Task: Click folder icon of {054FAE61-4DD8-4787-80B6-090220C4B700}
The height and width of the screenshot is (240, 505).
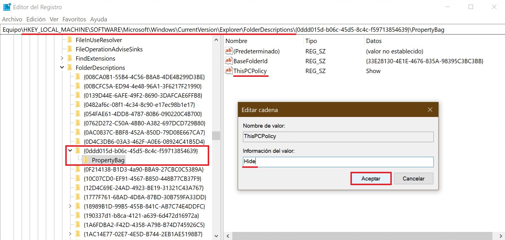Action: click(78, 114)
